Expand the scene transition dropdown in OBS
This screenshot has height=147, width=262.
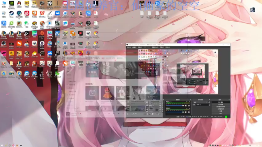(200, 102)
